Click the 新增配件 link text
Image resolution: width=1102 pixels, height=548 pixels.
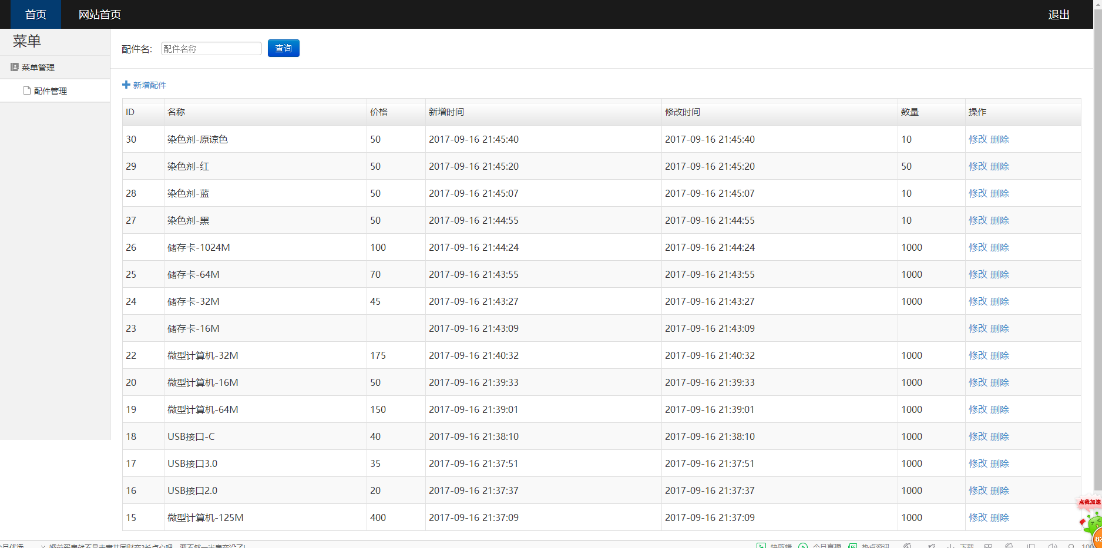click(x=150, y=85)
